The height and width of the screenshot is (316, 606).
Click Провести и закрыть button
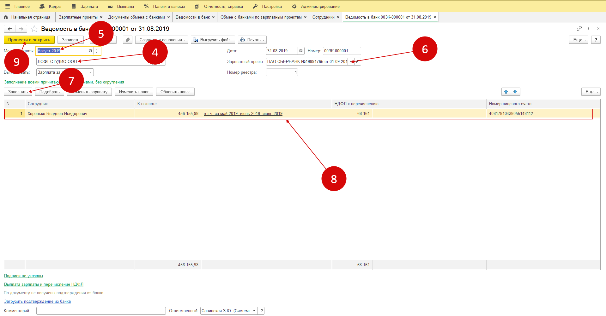(x=29, y=40)
